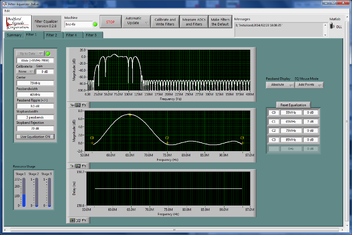Click the Stage 1 resource usage bar
This screenshot has height=235, width=352.
pos(24,192)
